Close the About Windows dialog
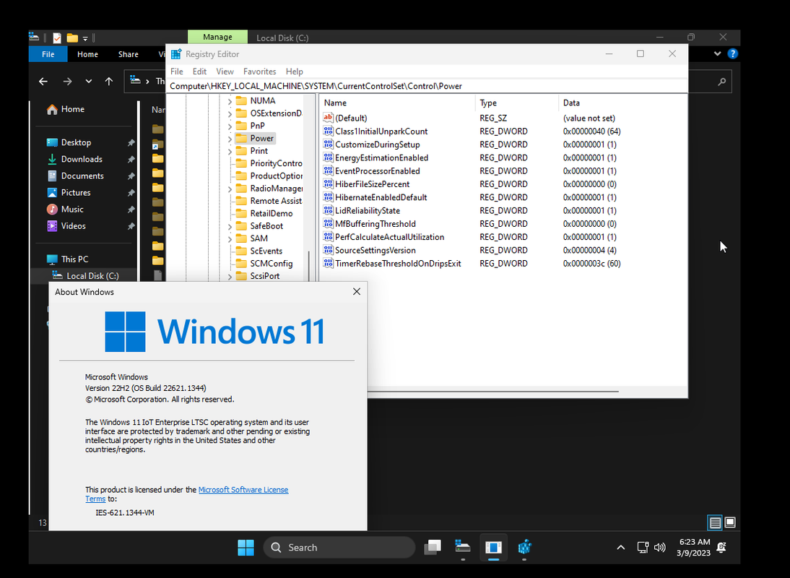 357,292
